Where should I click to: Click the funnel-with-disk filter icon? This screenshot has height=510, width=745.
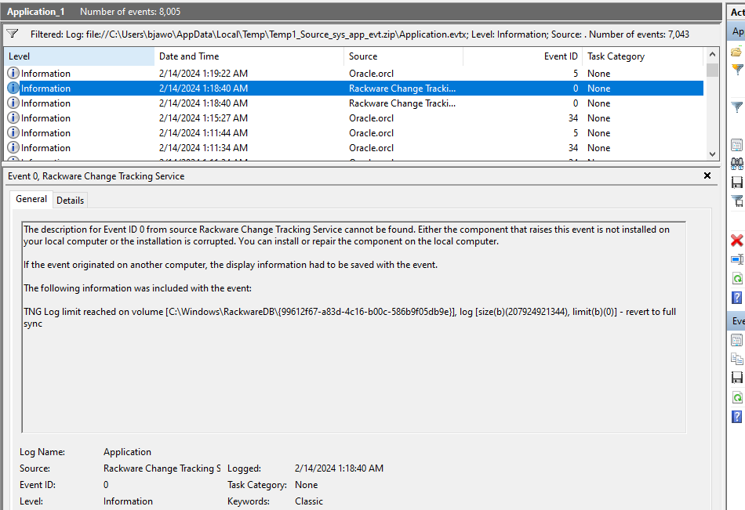(x=737, y=201)
